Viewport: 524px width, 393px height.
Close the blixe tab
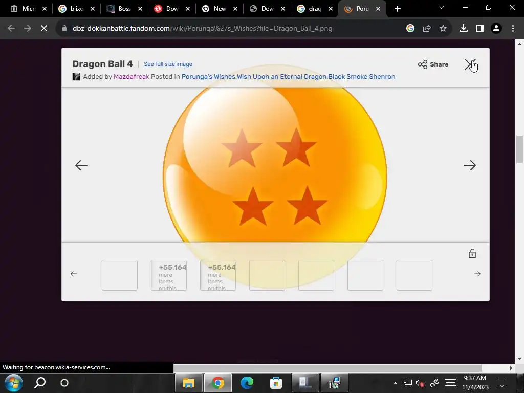93,9
